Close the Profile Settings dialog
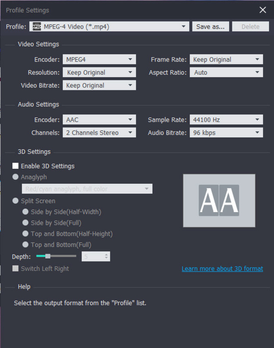274x348 pixels. click(263, 10)
